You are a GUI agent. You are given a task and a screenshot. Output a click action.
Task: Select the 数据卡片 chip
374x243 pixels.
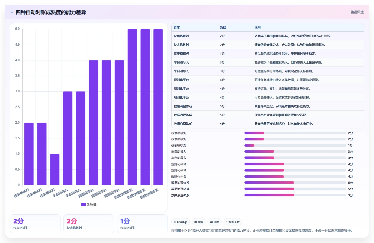point(233,222)
